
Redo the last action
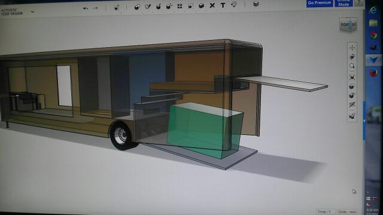click(95, 8)
